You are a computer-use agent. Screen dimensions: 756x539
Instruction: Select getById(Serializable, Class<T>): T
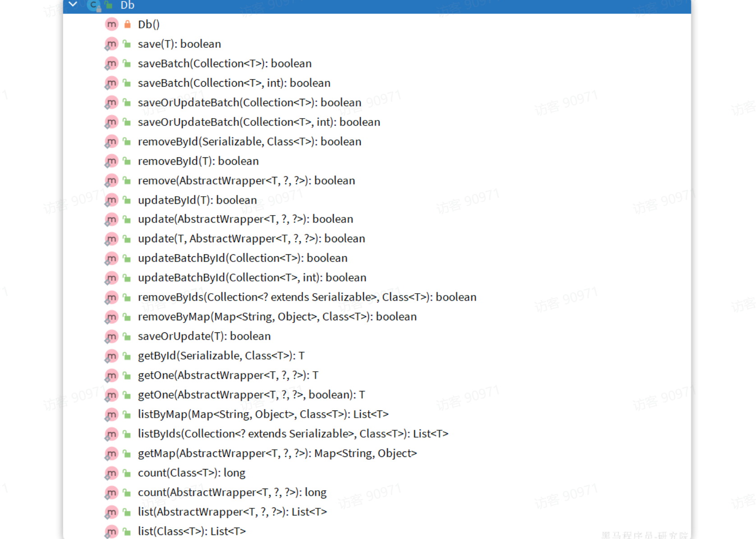pyautogui.click(x=221, y=356)
